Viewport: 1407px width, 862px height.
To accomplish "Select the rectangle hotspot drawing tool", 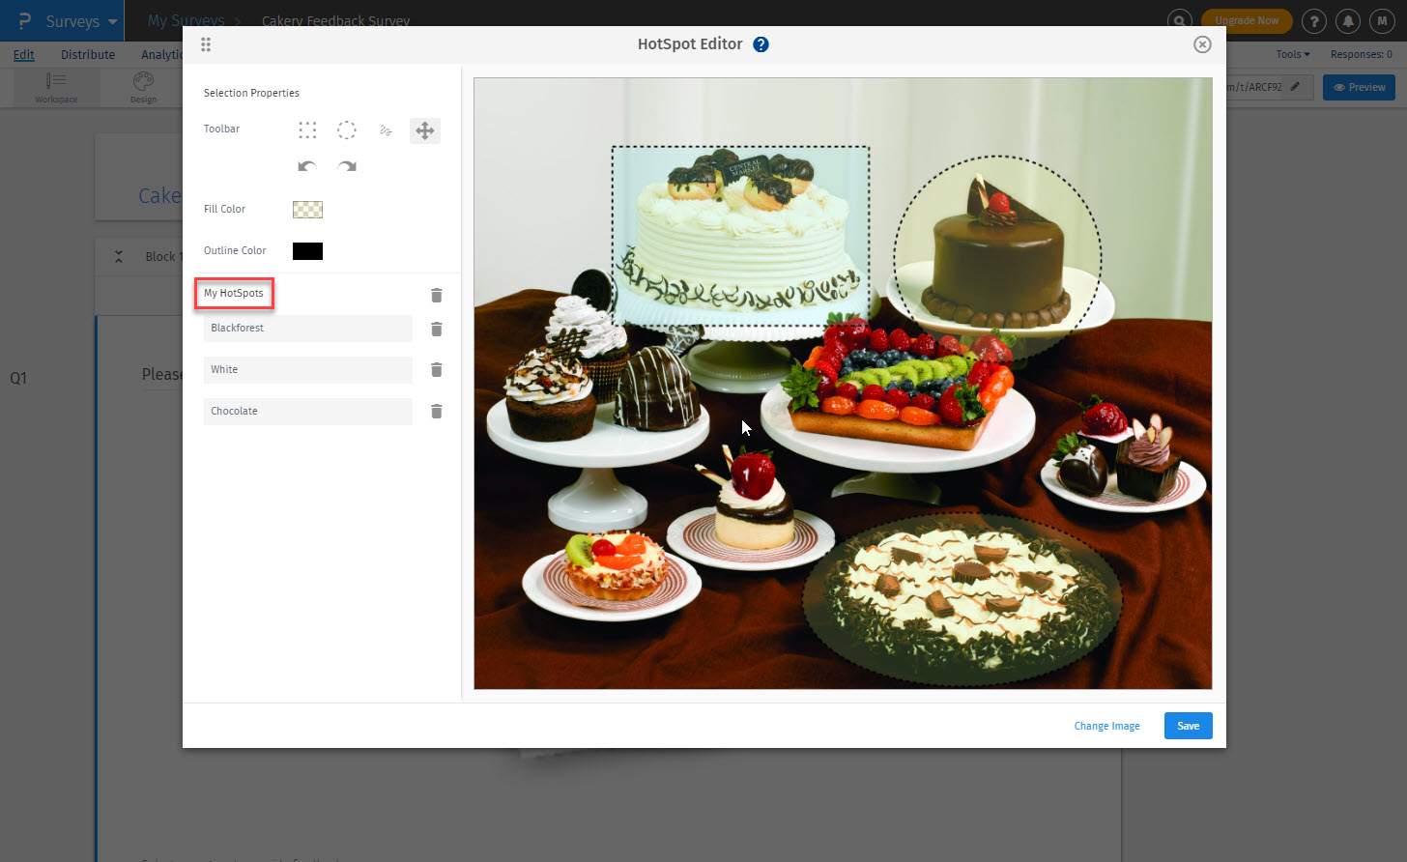I will [307, 129].
